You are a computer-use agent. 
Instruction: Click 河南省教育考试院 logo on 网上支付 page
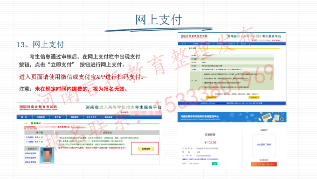point(194,36)
